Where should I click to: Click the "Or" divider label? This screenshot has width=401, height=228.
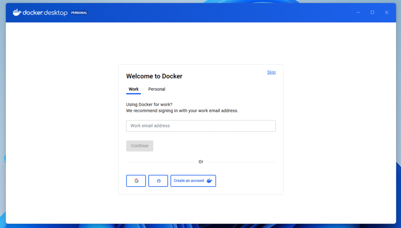tap(201, 162)
